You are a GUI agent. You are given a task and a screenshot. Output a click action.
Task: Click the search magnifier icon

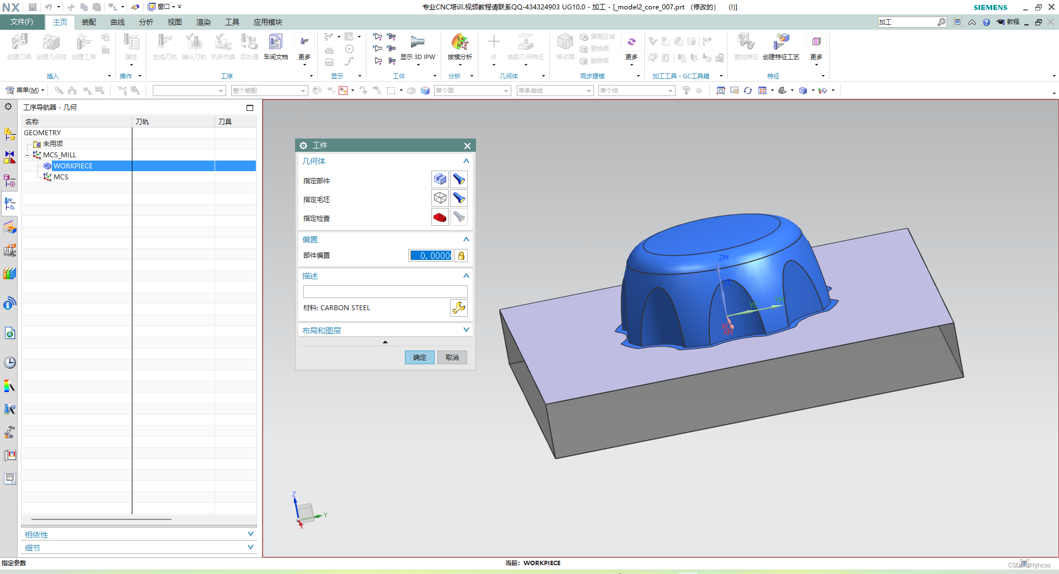coord(941,22)
